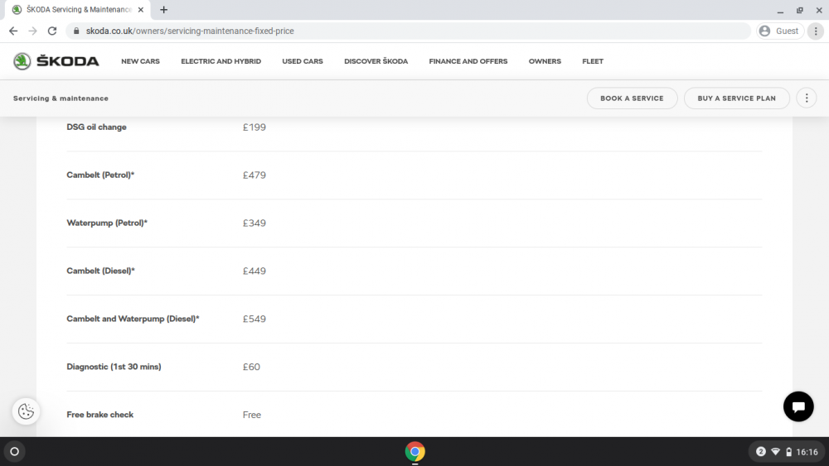Viewport: 829px width, 466px height.
Task: Open a new tab with the plus icon
Action: click(x=164, y=9)
